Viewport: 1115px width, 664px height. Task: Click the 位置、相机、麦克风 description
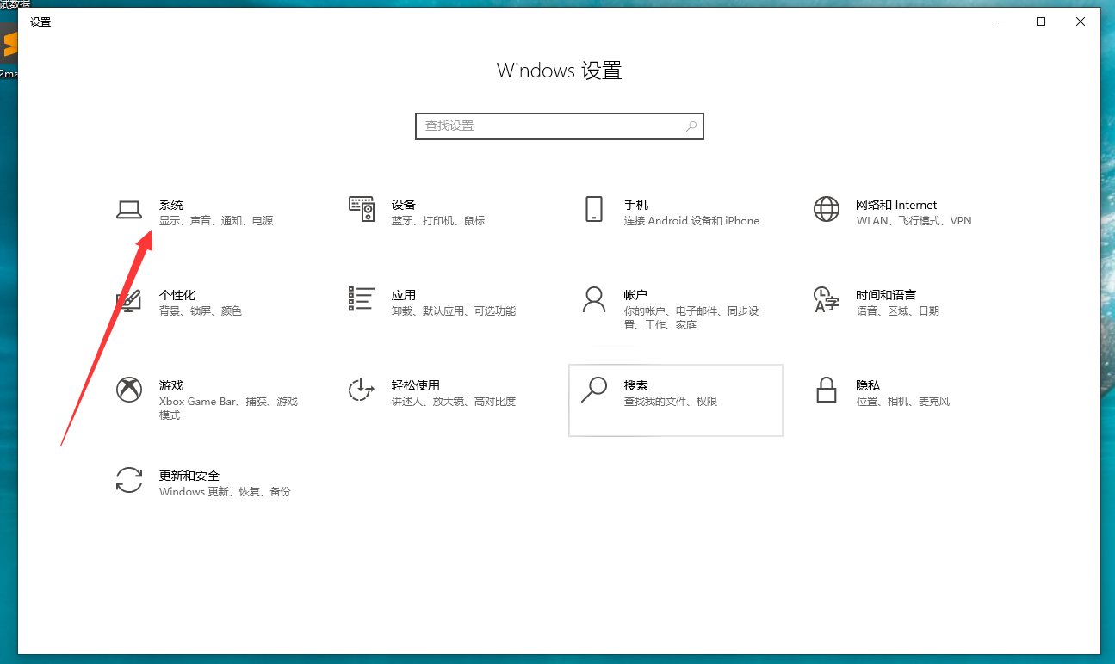pyautogui.click(x=902, y=402)
